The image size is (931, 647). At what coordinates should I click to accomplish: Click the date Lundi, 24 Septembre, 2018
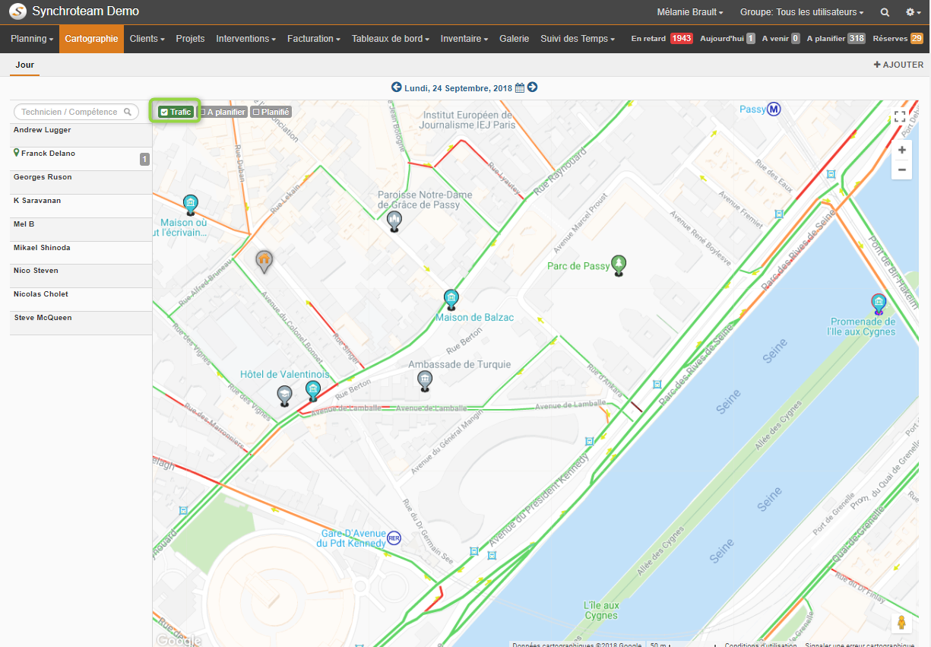coord(458,88)
